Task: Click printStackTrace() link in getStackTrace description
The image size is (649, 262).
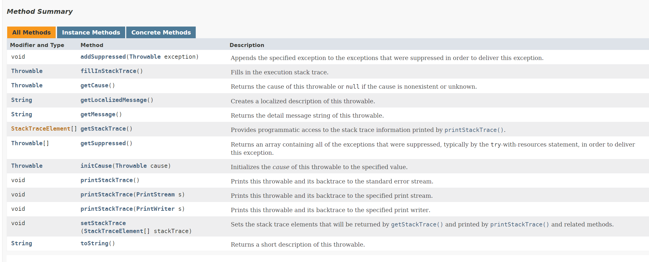Action: [474, 130]
